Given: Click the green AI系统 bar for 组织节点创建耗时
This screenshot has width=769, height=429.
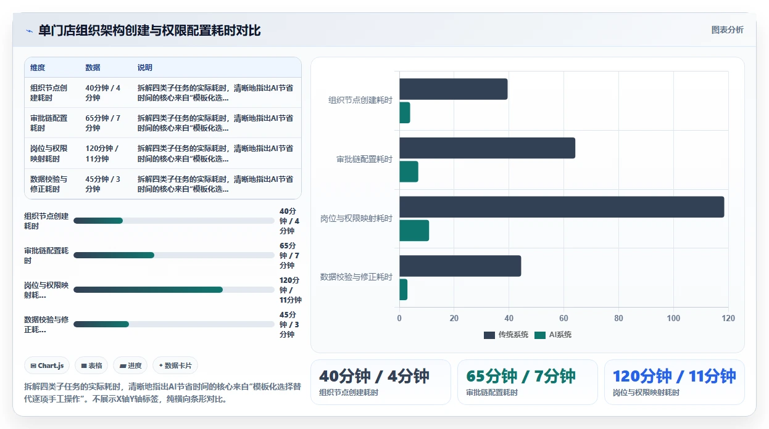Looking at the screenshot, I should 405,113.
